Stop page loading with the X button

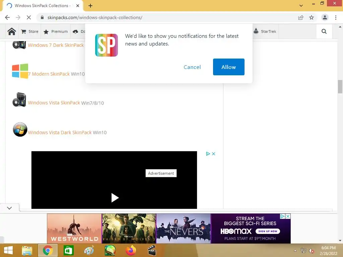coord(29,17)
